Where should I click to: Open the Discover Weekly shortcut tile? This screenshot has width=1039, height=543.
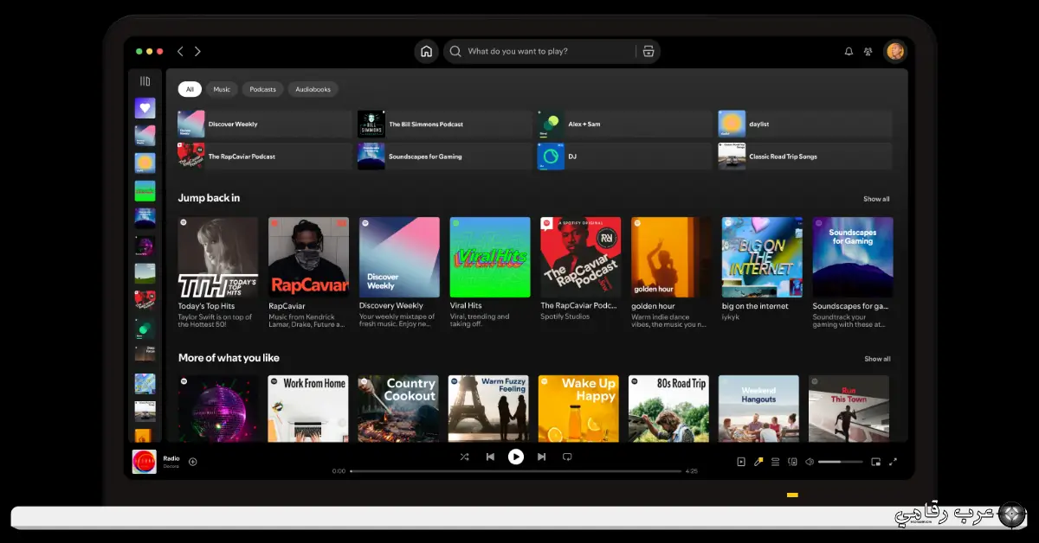pyautogui.click(x=264, y=124)
